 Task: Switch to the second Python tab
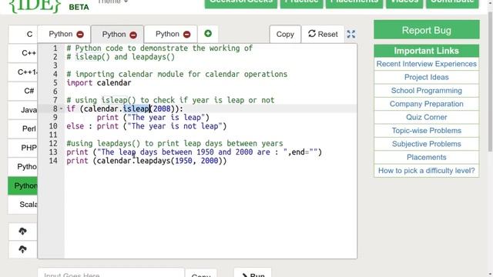[x=114, y=34]
